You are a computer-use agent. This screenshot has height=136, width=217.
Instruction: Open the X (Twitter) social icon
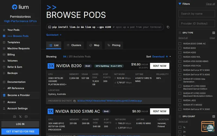20,117
